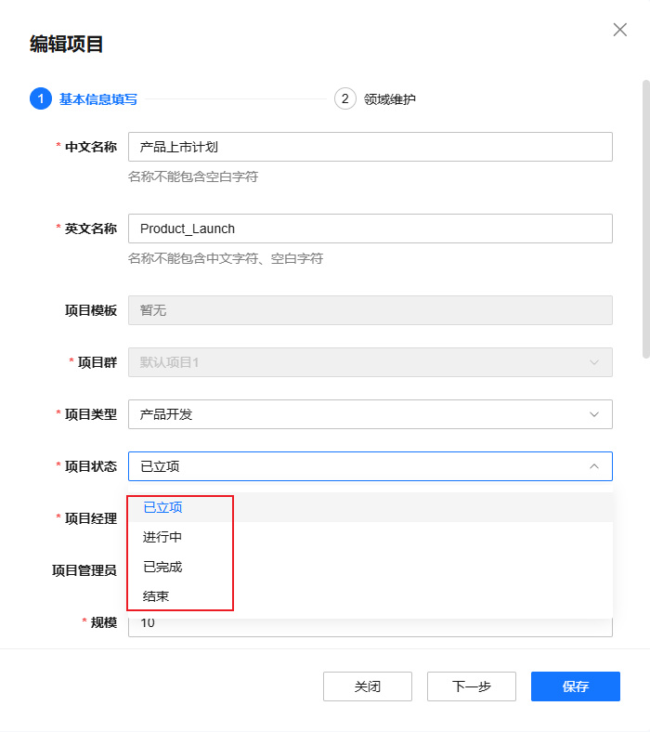Click the 项目类型 chevron arrow
The height and width of the screenshot is (732, 650).
coord(594,414)
